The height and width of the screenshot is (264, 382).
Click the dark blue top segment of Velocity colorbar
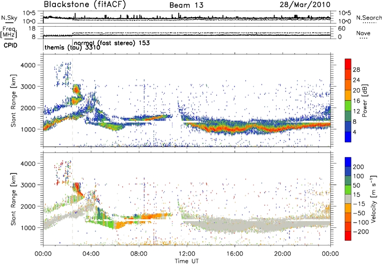coord(348,162)
